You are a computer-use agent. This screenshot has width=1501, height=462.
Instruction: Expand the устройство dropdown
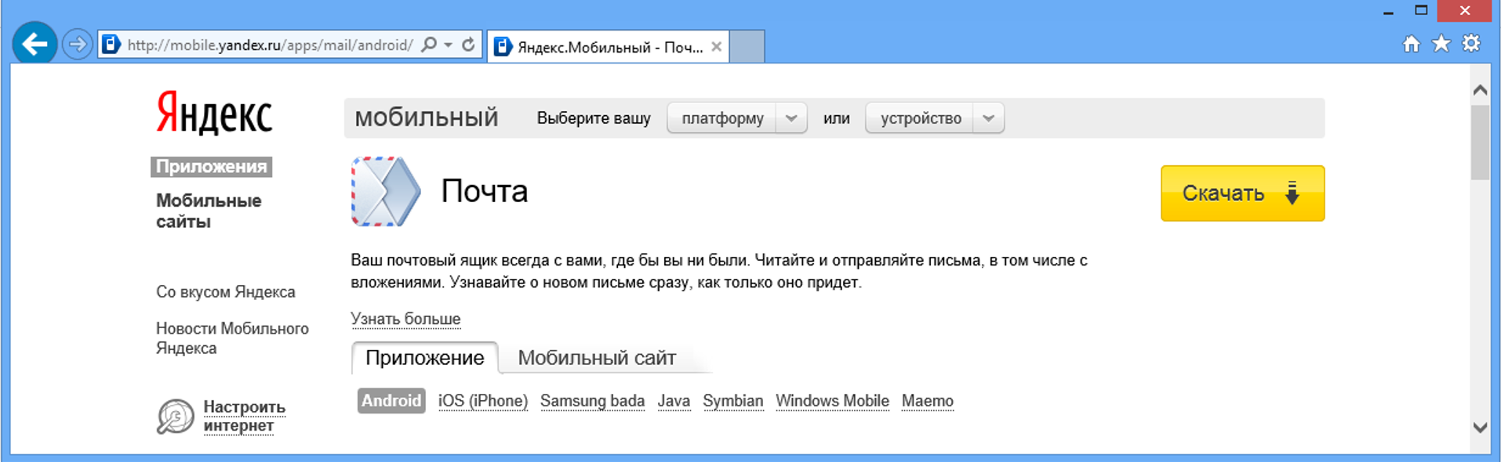tap(988, 118)
